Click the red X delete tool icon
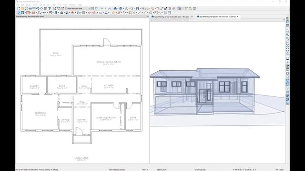Viewport: 305px width, 171px height. coord(119,13)
